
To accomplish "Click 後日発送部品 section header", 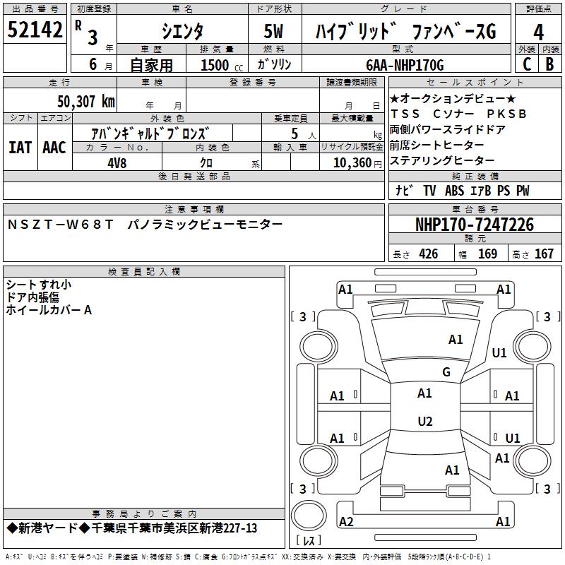I will pos(194,176).
